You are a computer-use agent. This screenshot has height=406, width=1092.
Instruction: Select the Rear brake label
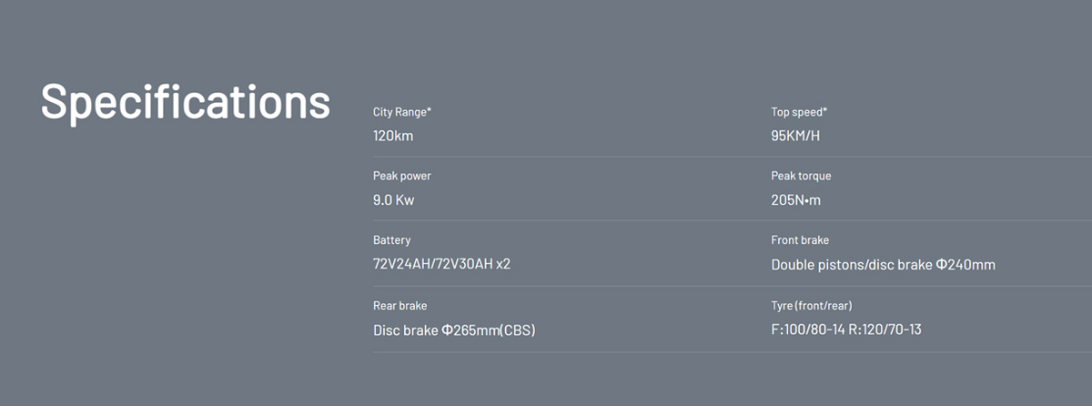(399, 306)
